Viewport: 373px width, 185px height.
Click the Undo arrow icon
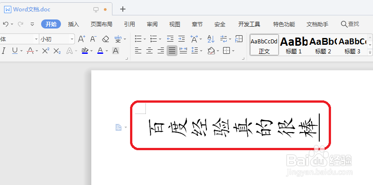click(5, 24)
